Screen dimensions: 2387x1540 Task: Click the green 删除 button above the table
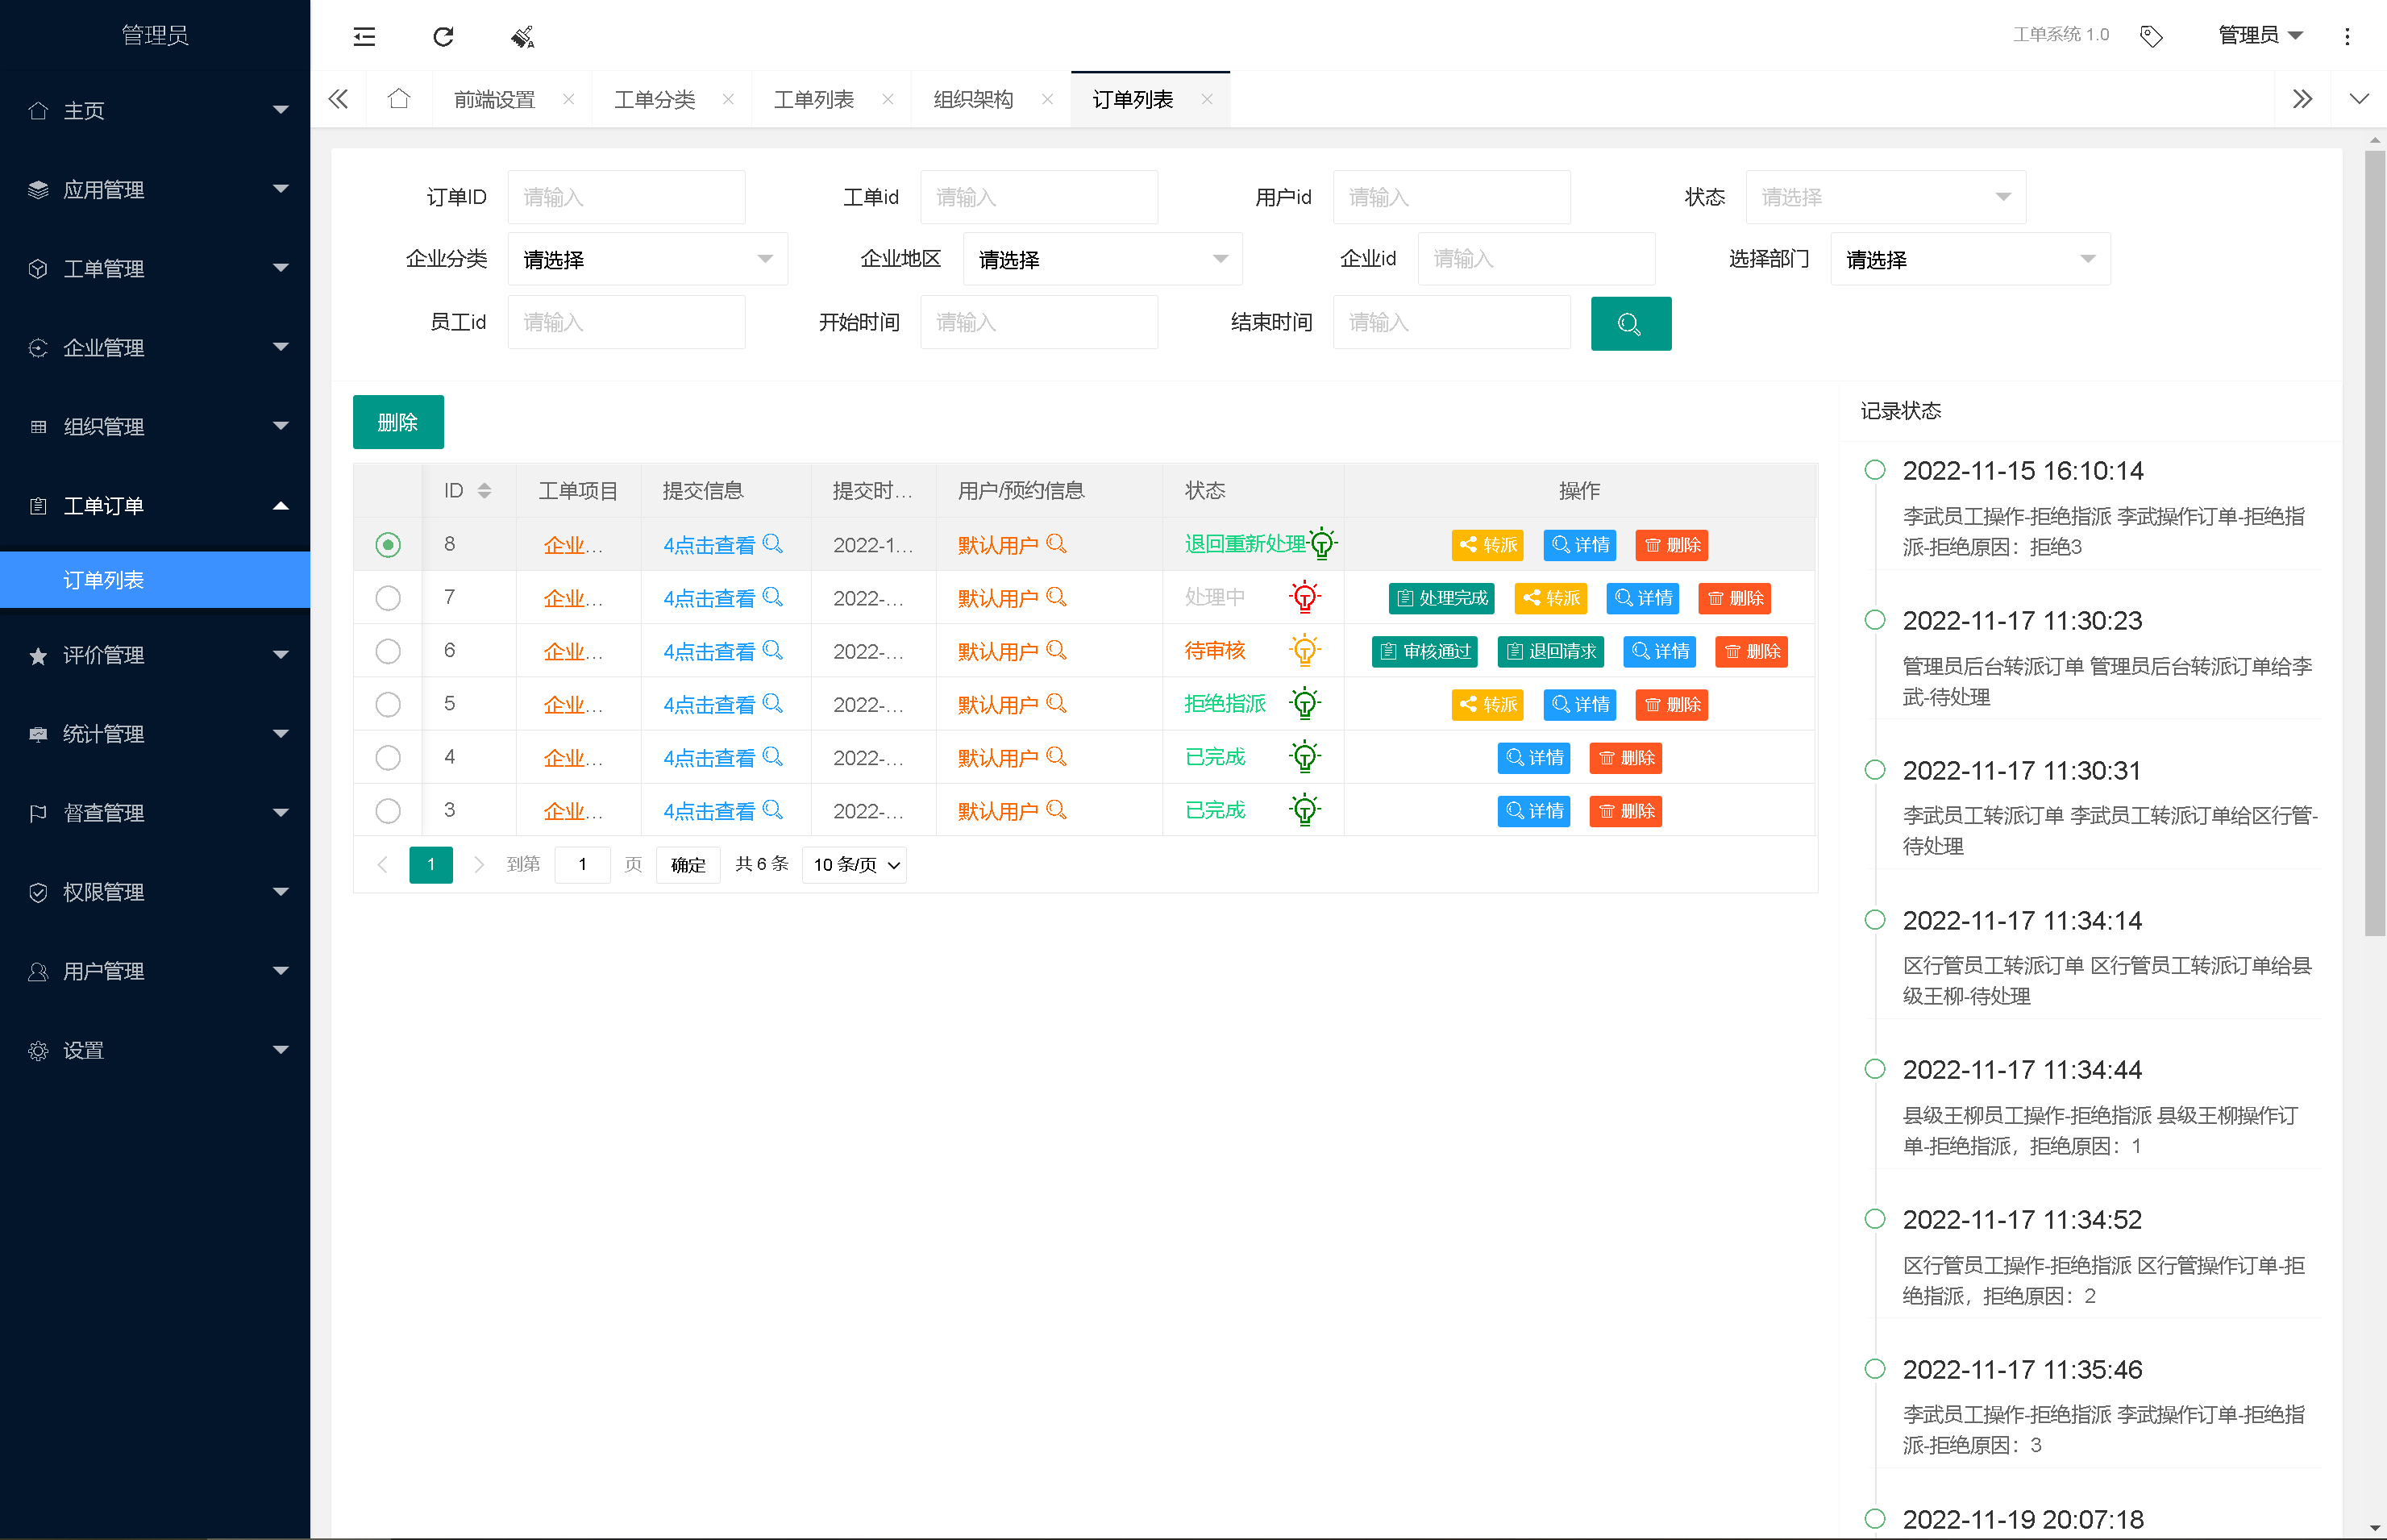point(398,422)
